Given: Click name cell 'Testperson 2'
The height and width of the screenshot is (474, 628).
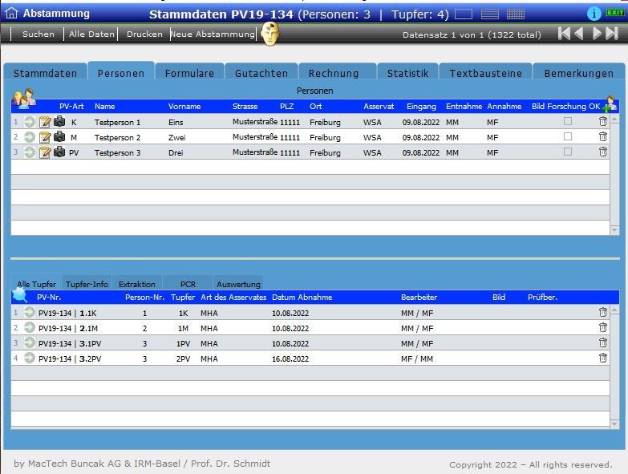Looking at the screenshot, I should (x=117, y=137).
